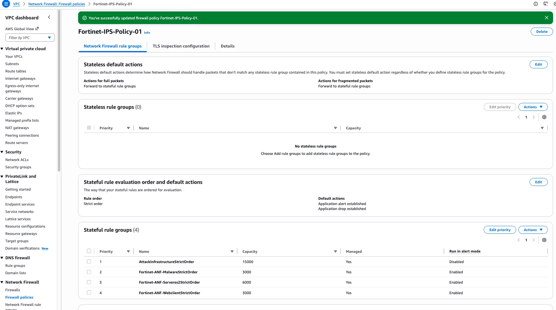Open the Fortinet-ANF-WebclientStrictOrder rule group name

(x=169, y=293)
